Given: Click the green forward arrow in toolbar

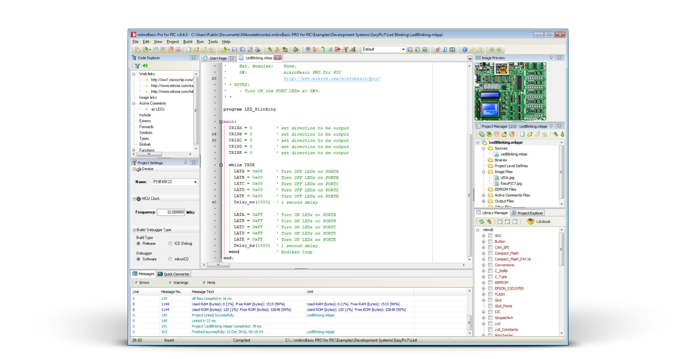Looking at the screenshot, I should click(499, 50).
